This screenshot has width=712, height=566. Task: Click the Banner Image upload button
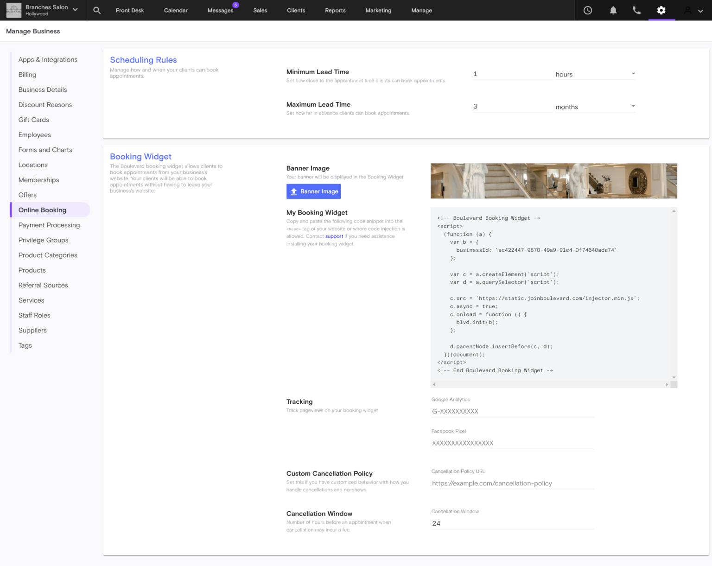[313, 191]
